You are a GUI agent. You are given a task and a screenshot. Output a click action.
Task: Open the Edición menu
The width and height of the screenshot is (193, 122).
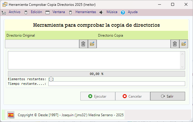click(x=36, y=12)
